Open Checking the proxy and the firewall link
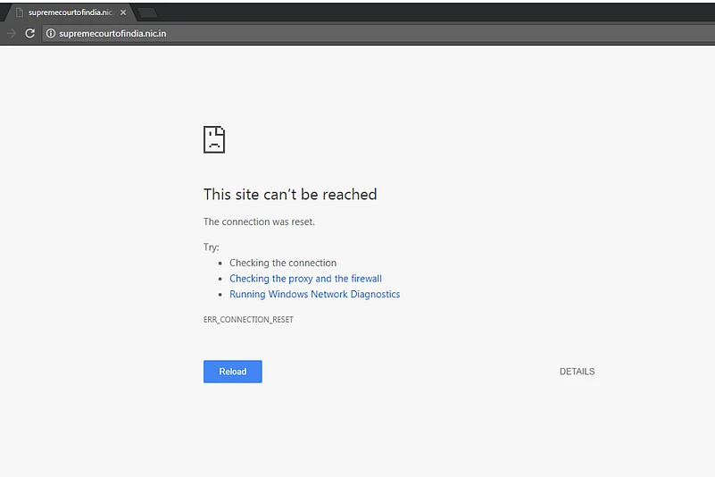Image resolution: width=715 pixels, height=477 pixels. coord(305,279)
